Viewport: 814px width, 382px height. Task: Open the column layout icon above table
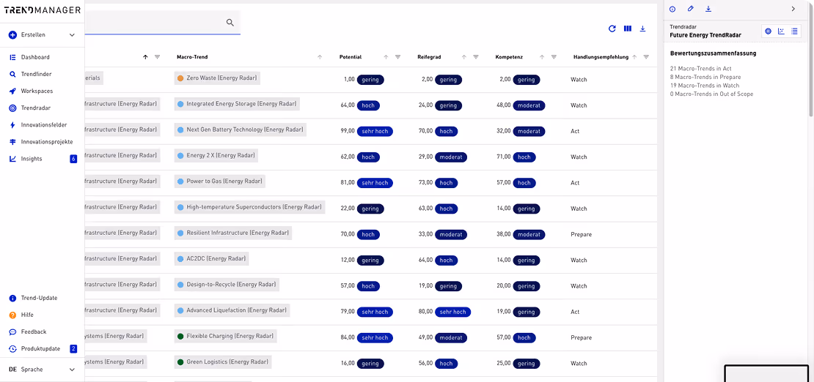coord(628,29)
